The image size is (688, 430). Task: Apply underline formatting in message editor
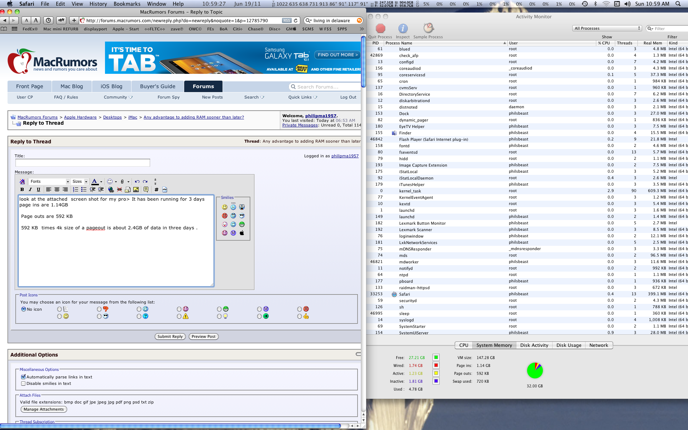tap(38, 190)
